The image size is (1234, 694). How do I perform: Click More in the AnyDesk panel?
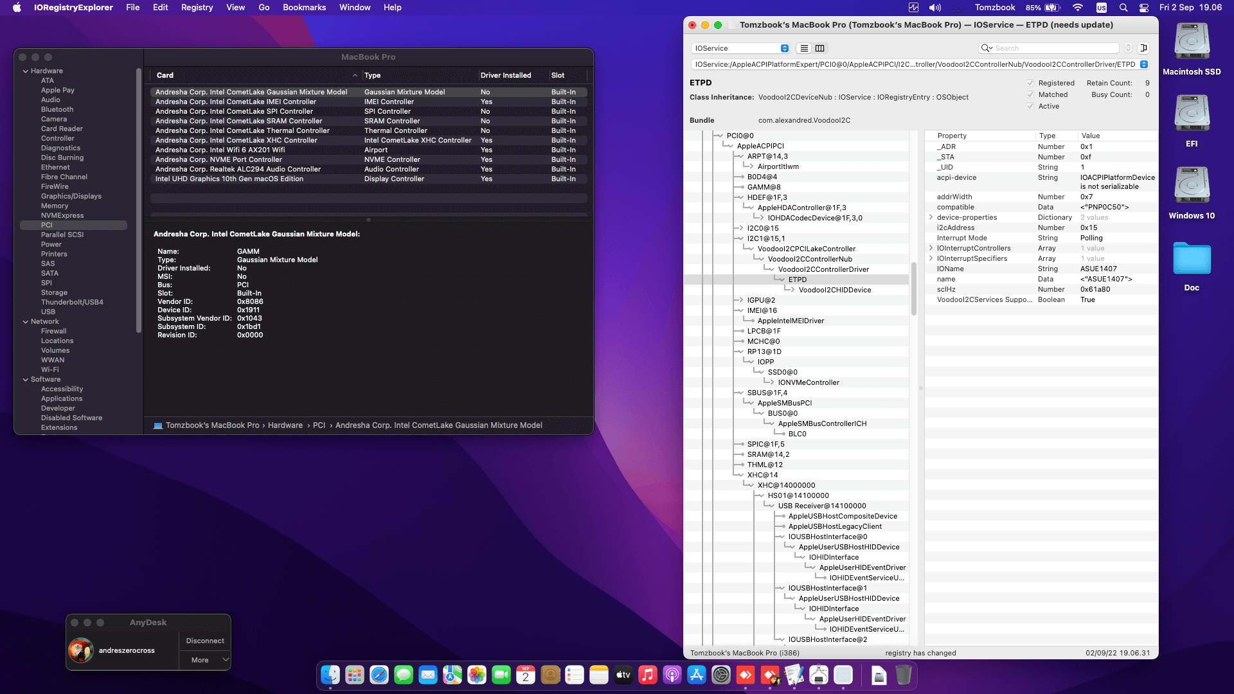pos(200,660)
